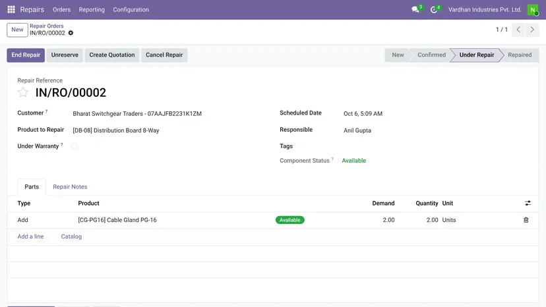Click the 1 / 1 pager counter
The width and height of the screenshot is (546, 307).
501,30
